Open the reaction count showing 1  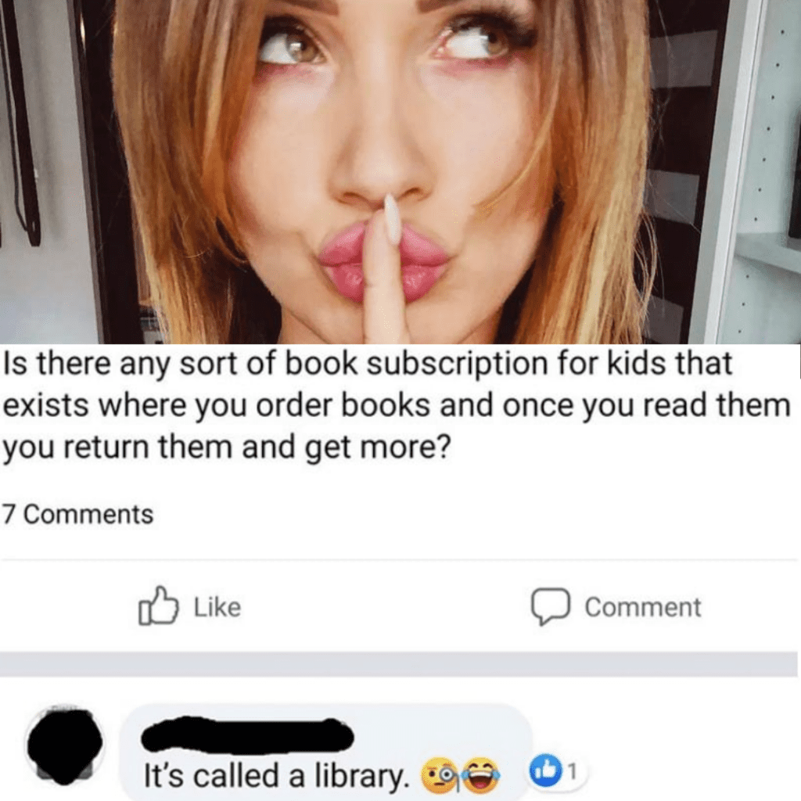tap(573, 770)
